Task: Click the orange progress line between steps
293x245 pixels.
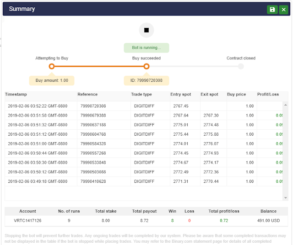Action: coord(99,66)
